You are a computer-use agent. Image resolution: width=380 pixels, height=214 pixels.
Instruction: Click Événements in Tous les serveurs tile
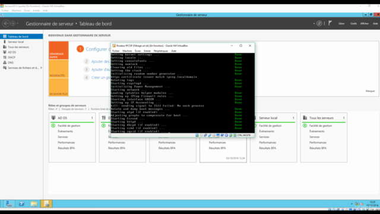(316, 131)
